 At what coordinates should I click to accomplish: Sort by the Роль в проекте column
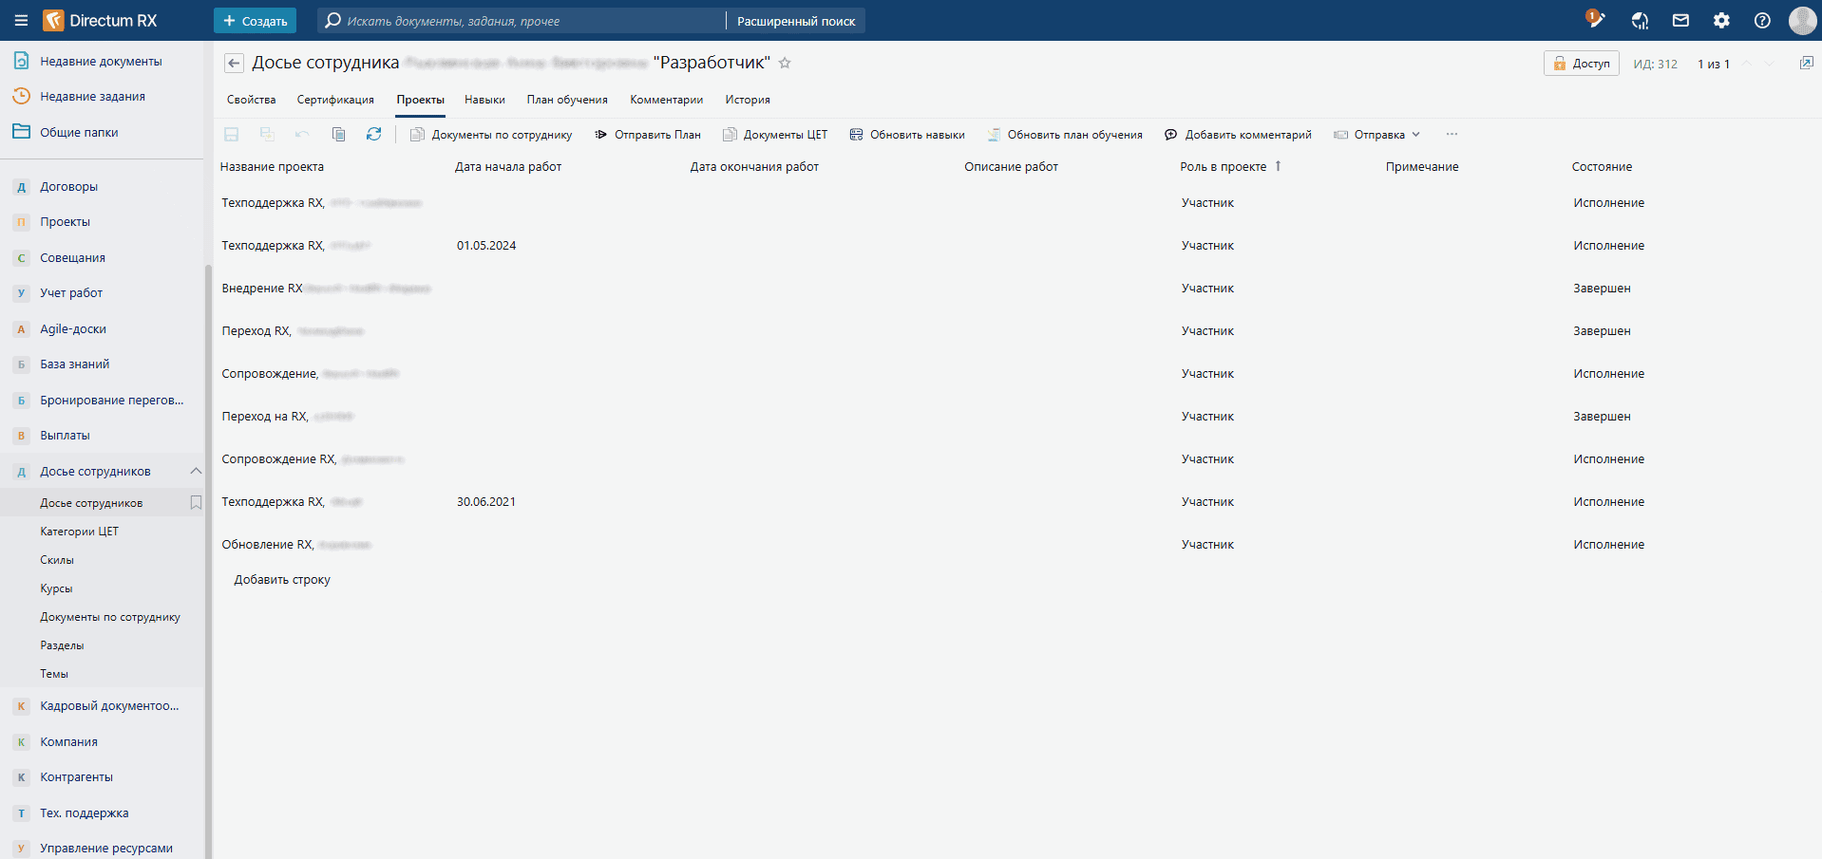click(1224, 167)
